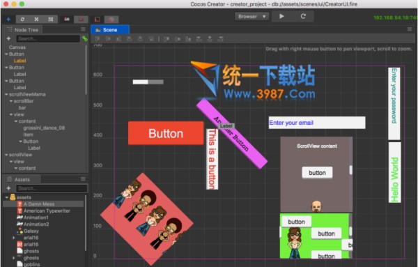
Task: Click the reload preview button
Action: [303, 16]
